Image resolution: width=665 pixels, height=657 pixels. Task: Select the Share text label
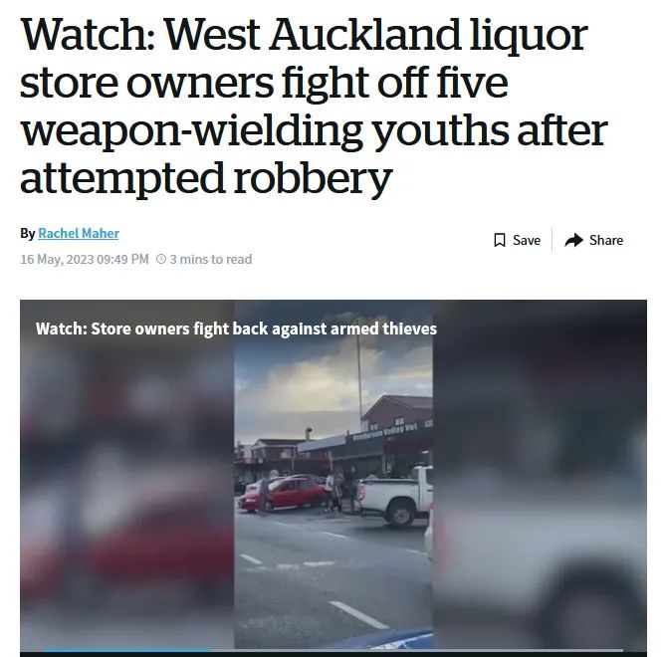pos(606,240)
